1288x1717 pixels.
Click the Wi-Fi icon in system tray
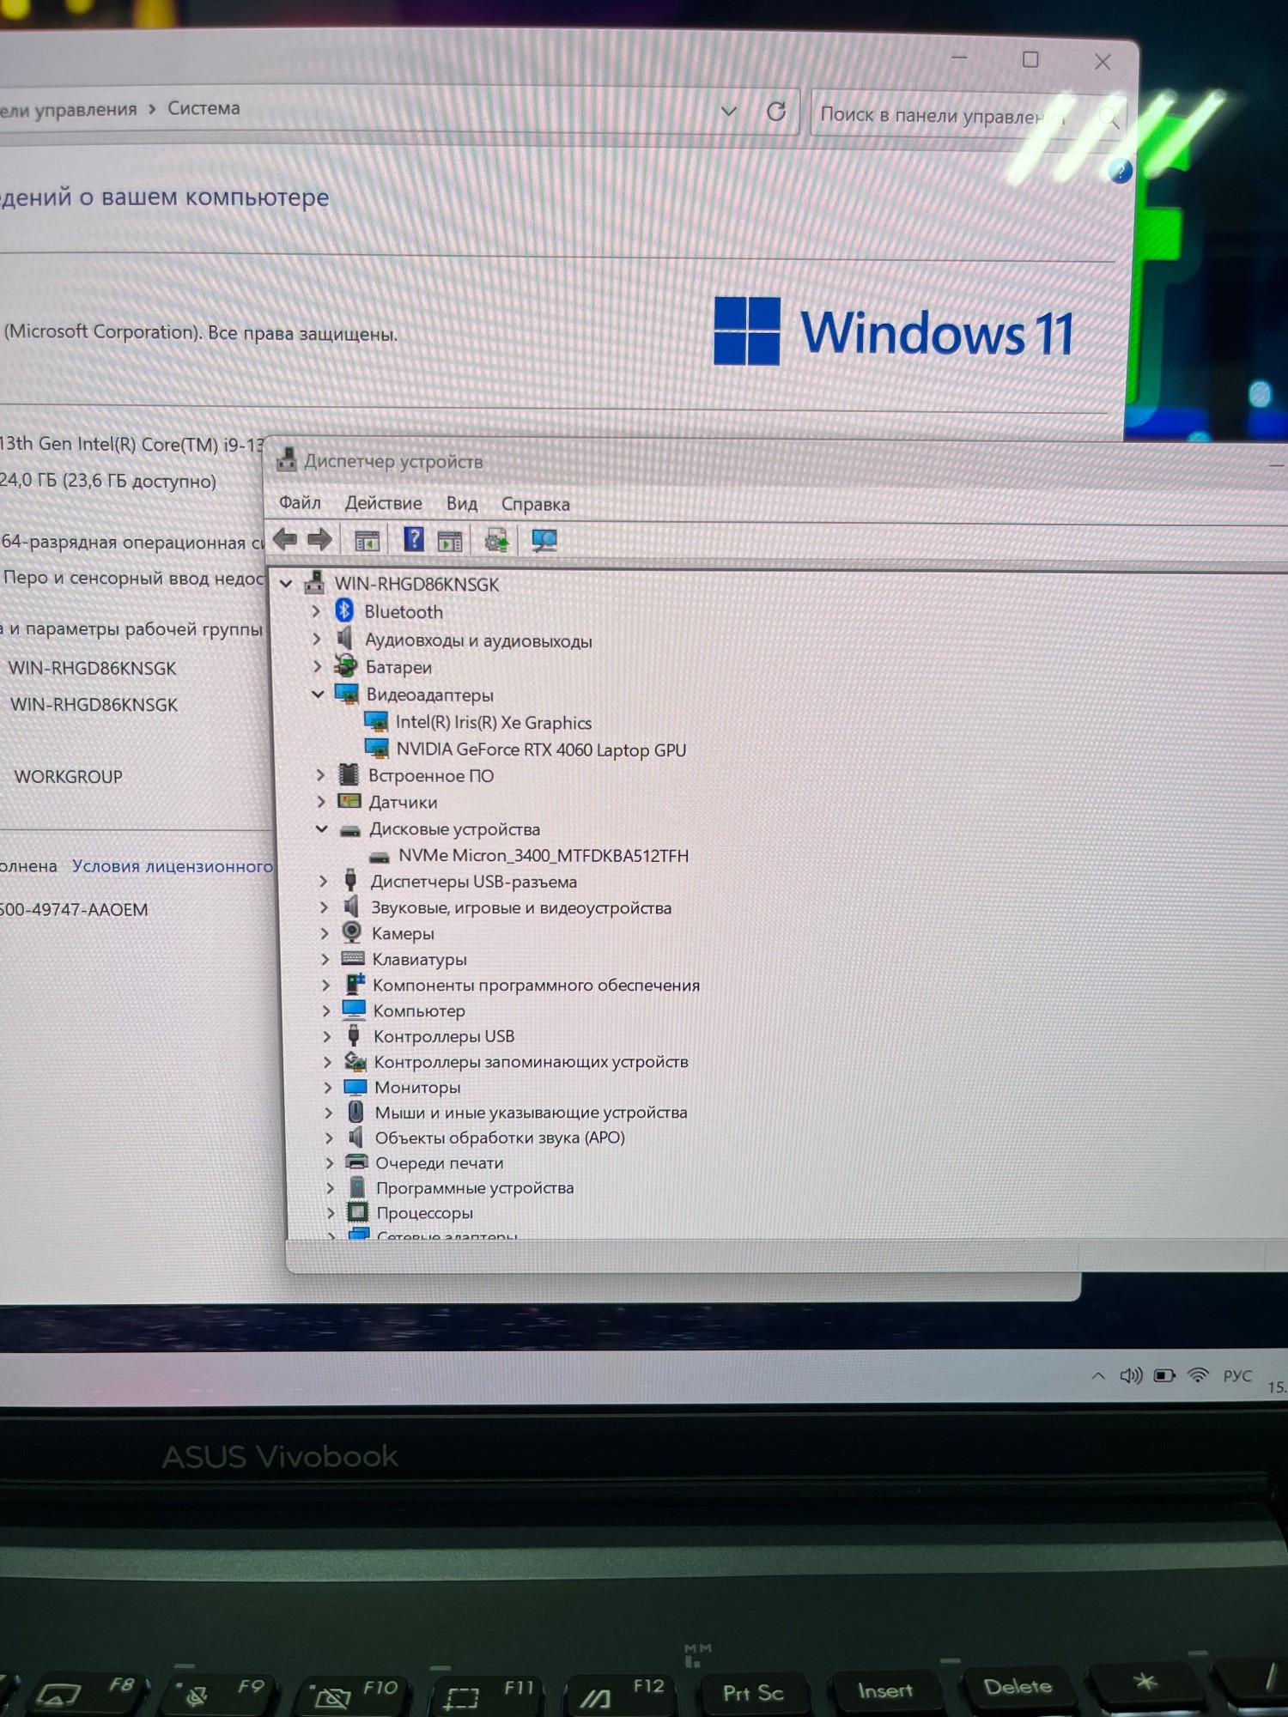tap(1198, 1375)
